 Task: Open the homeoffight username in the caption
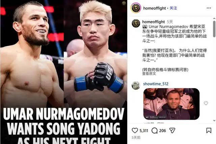[x=153, y=22]
